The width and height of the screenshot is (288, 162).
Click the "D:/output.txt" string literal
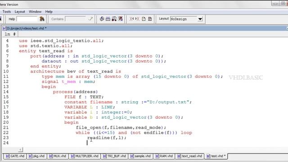[168, 102]
